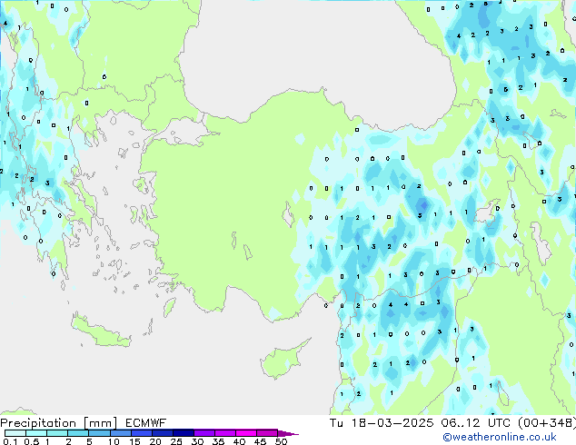Click the legend value '10'

114,441
